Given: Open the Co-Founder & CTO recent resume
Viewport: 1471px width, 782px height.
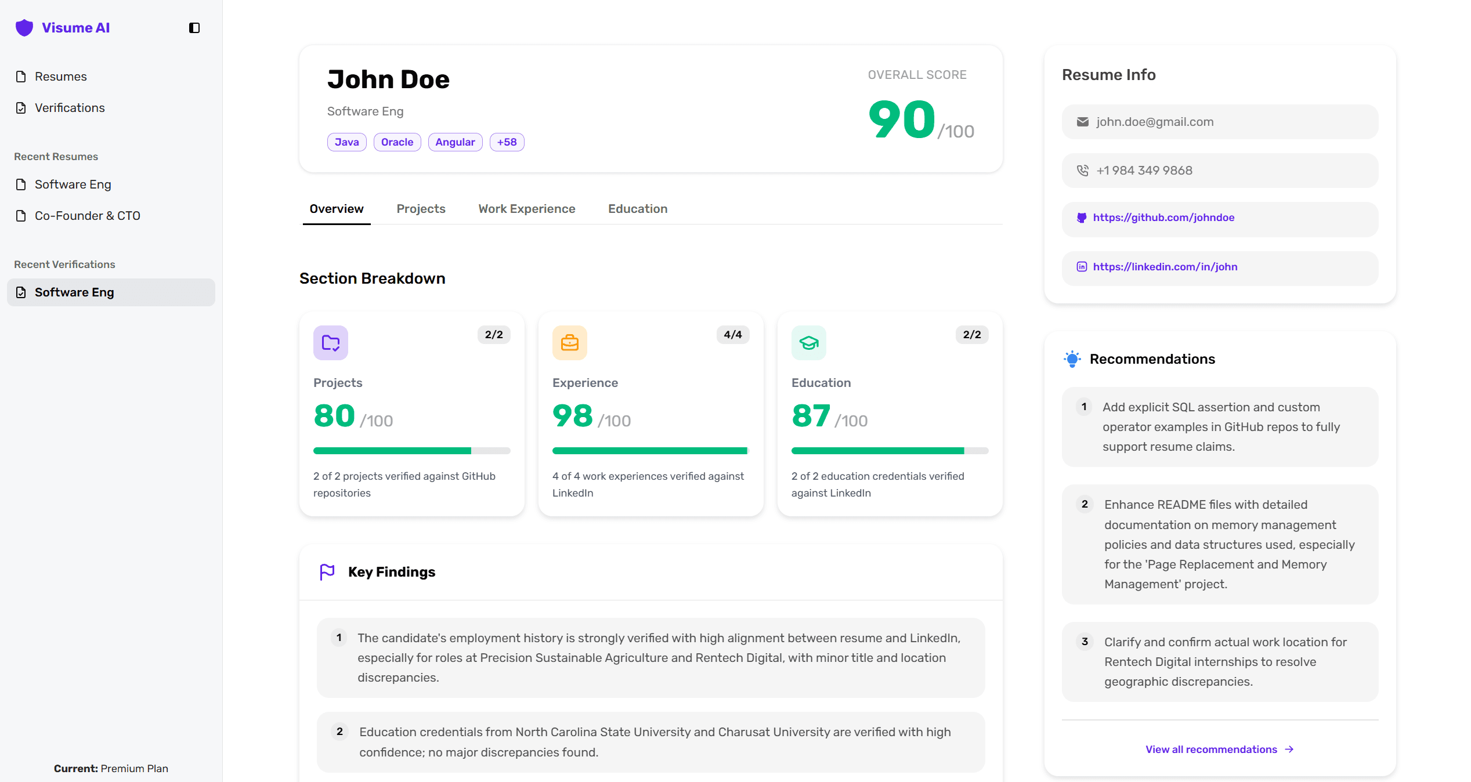Looking at the screenshot, I should (x=87, y=216).
